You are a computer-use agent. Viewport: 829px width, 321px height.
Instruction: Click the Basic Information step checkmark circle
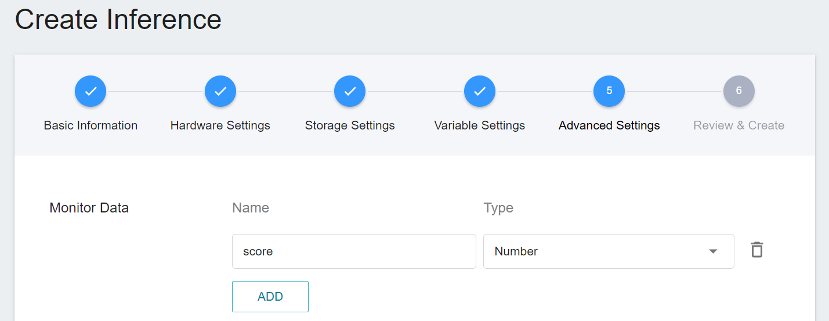[x=90, y=91]
